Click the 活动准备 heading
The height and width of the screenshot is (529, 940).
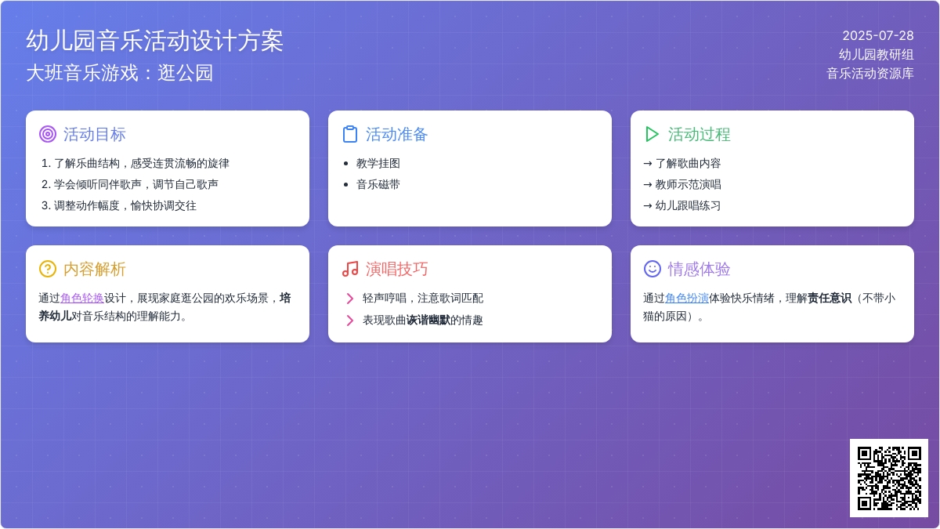pyautogui.click(x=397, y=134)
